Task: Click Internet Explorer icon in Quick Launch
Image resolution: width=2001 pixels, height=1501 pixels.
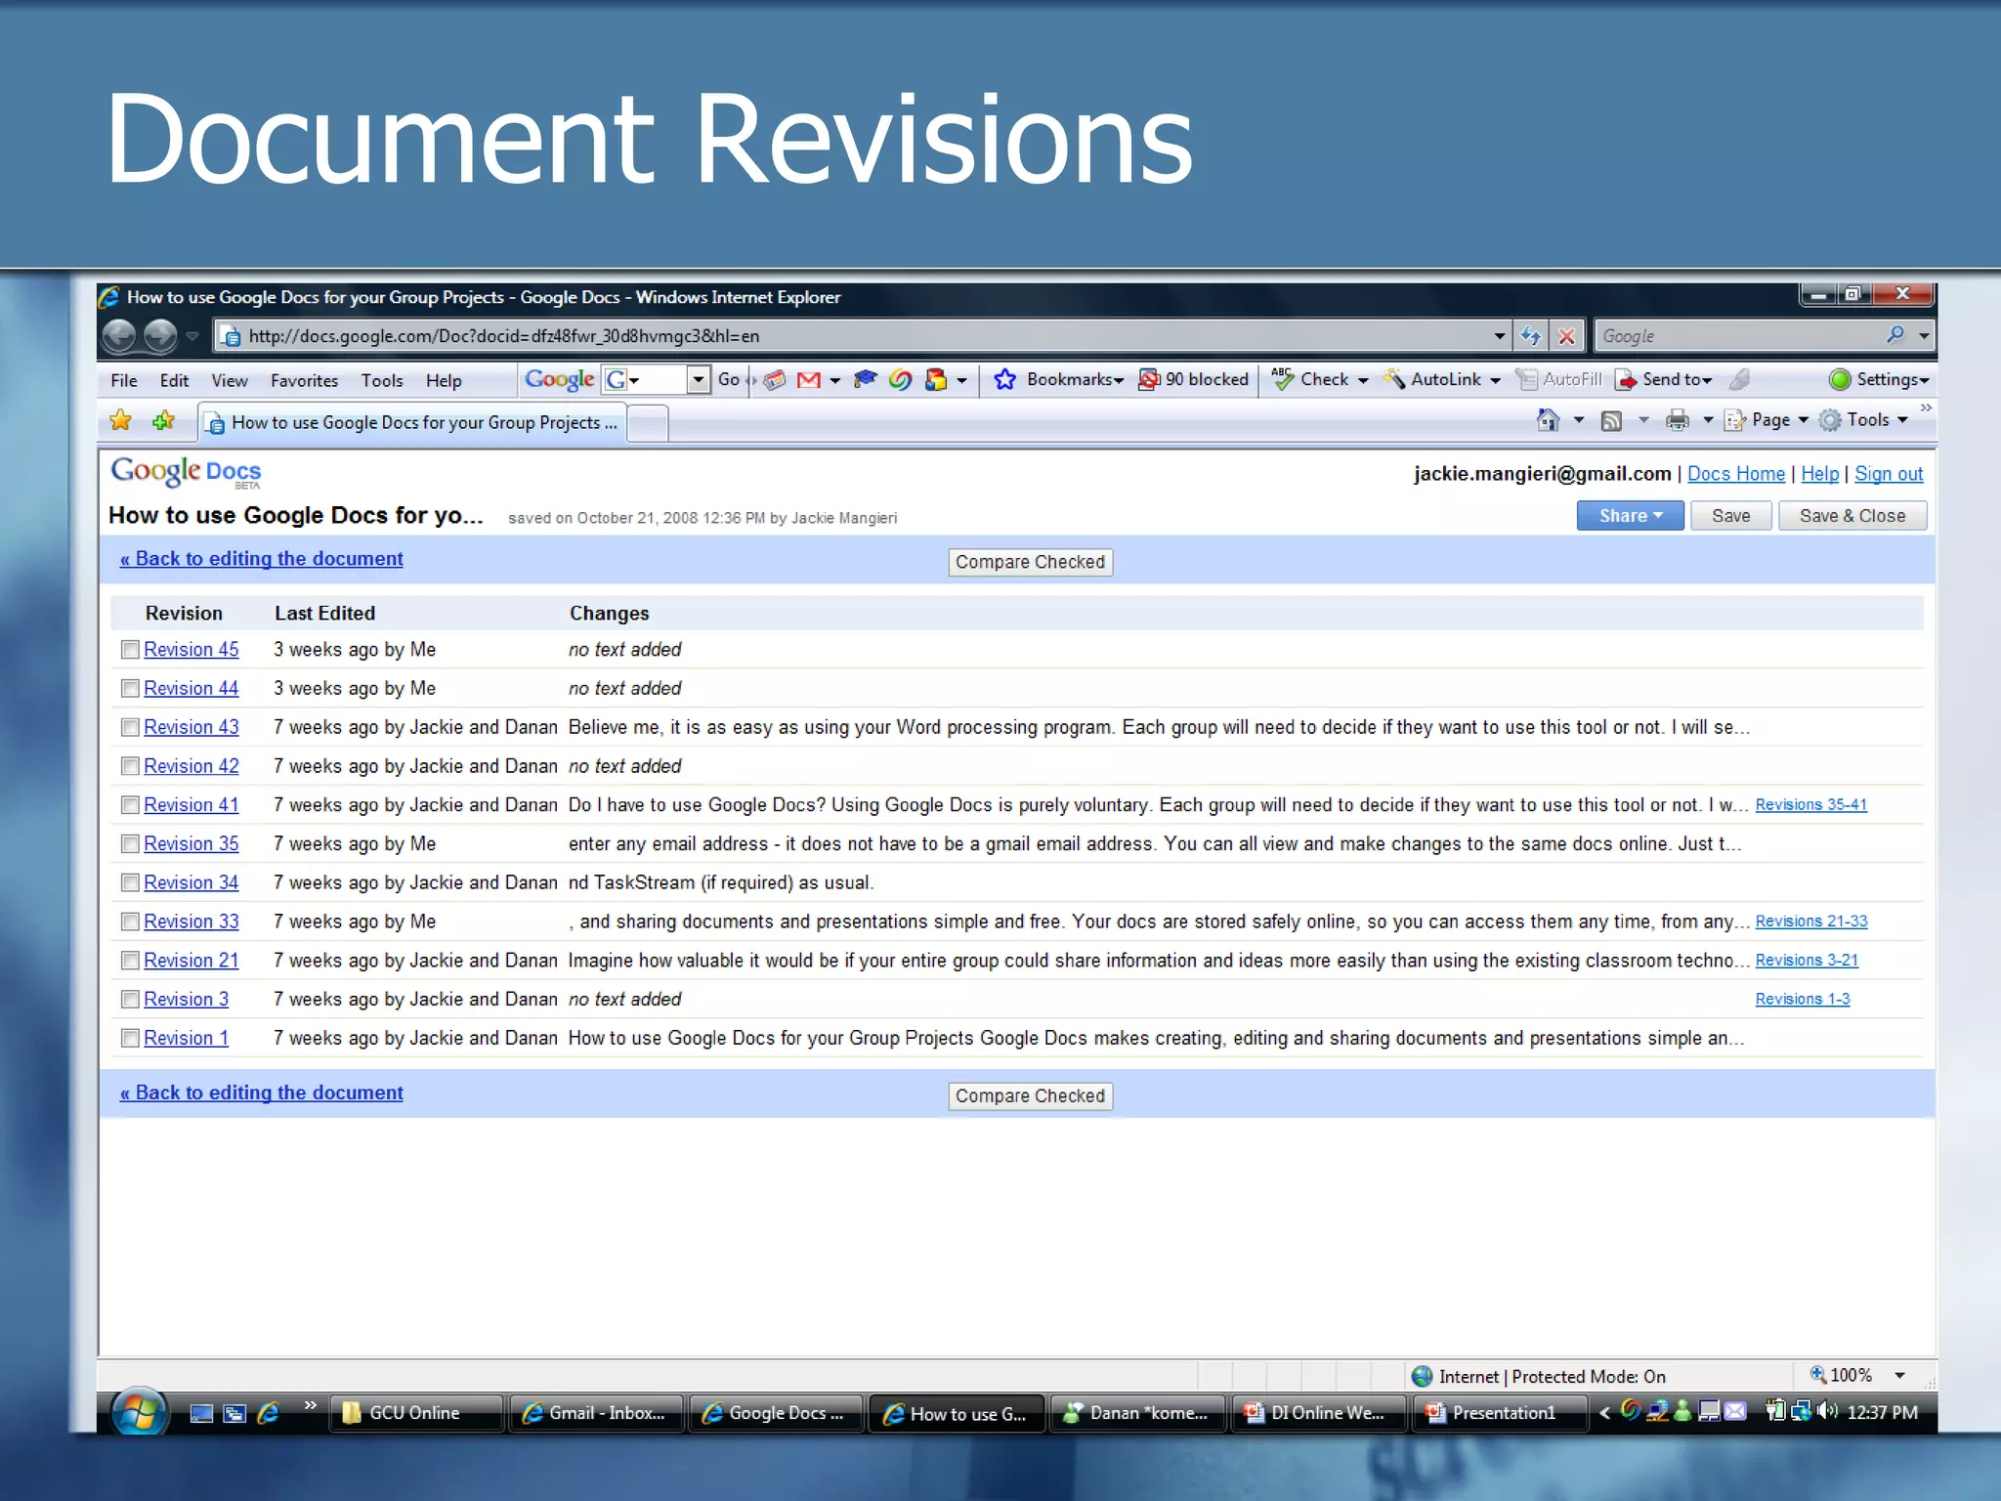Action: point(268,1413)
